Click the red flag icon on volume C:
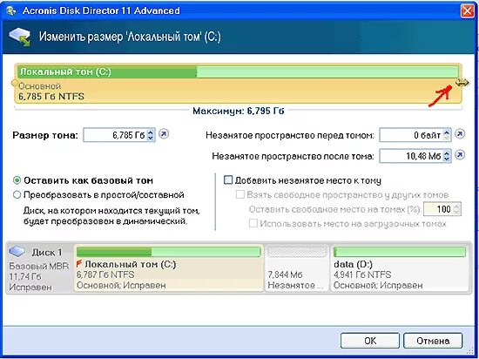Viewport: 479px width, 359px height. (x=79, y=263)
